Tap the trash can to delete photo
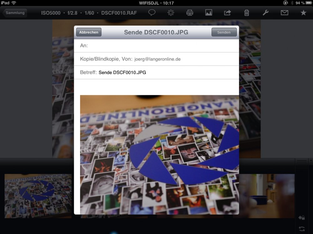 coord(247,13)
